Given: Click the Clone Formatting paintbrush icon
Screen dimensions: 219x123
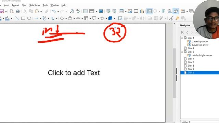Looking at the screenshot, I should [x=47, y=11].
